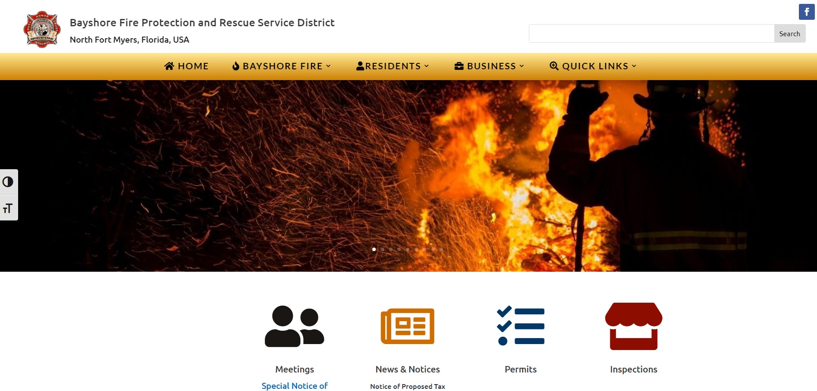Select the Inspections storefront icon
Screen dimensions: 817x391
pos(633,326)
